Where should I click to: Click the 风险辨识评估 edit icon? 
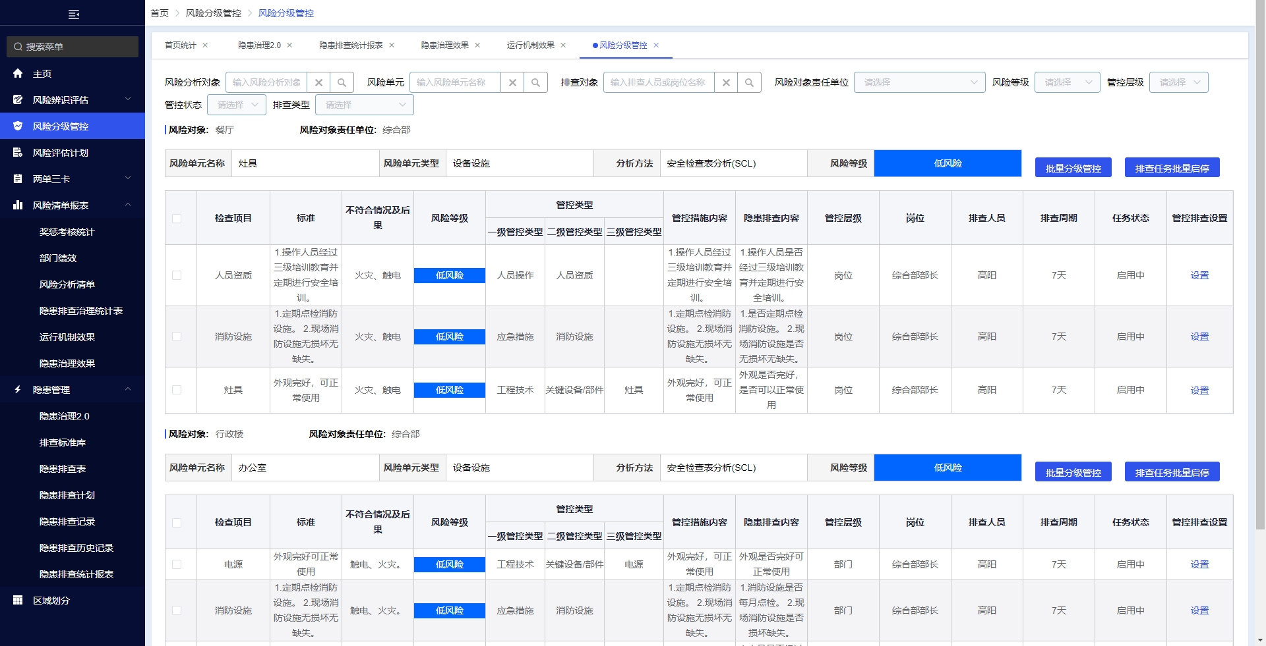tap(18, 100)
